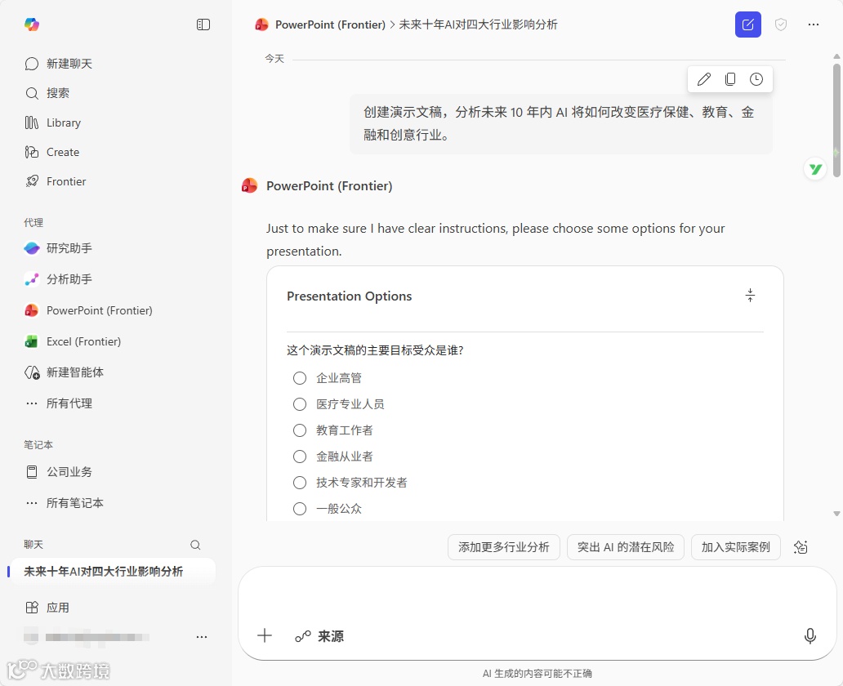843x686 pixels.
Task: Add attachment with plus icon
Action: [x=265, y=636]
